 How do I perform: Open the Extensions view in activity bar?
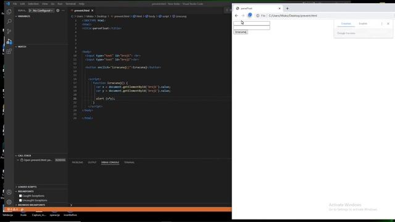point(9,51)
